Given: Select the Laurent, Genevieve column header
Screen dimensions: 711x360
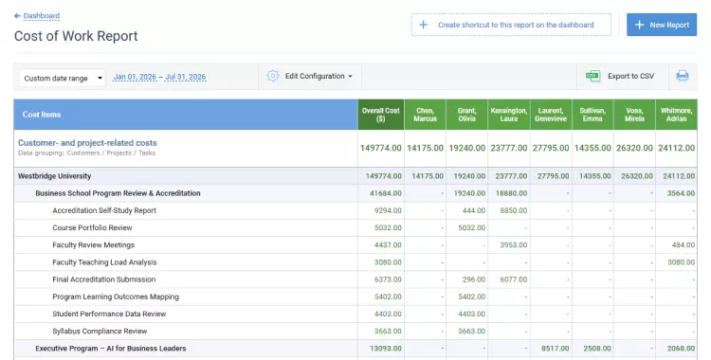Looking at the screenshot, I should 551,115.
